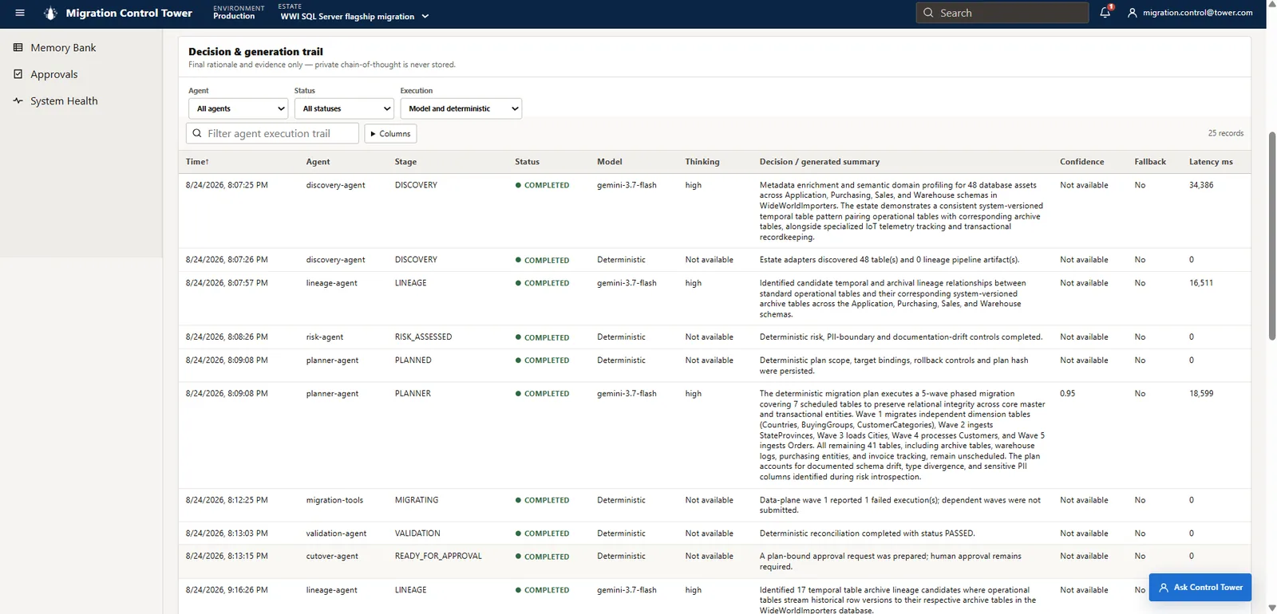This screenshot has height=614, width=1277.
Task: Click the risk-agent cell
Action: tap(325, 337)
